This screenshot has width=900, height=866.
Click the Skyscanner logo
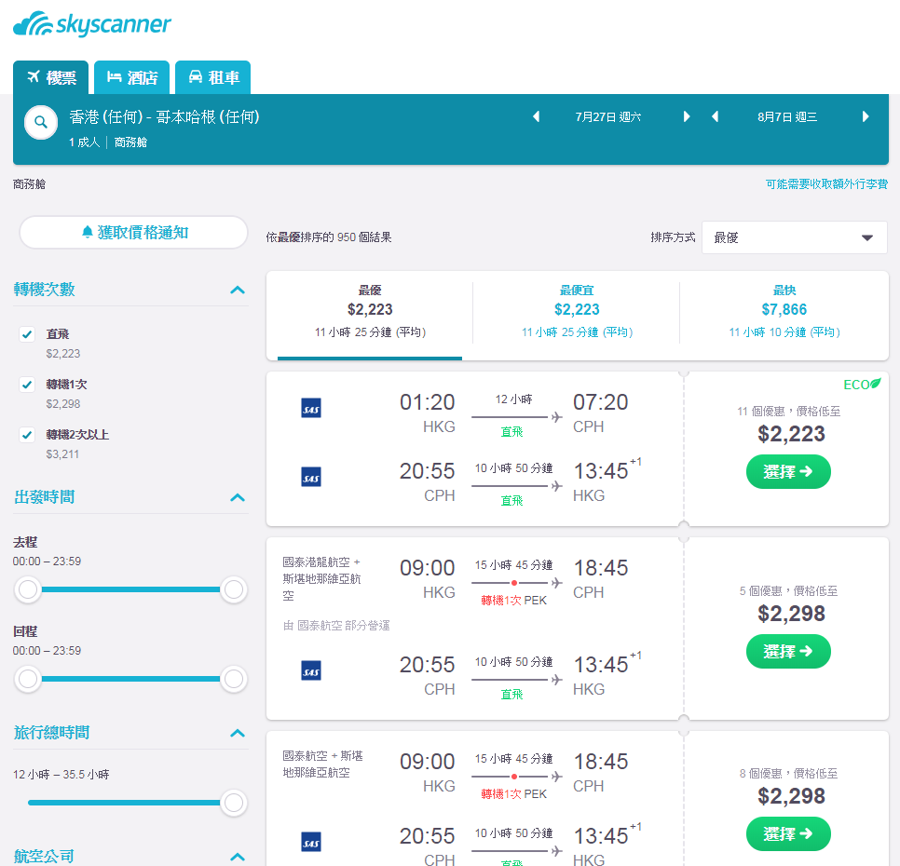point(92,24)
